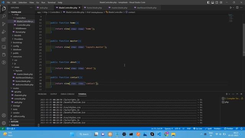Open Kernel.php in the explorer
The width and height of the screenshot is (245, 138).
(x=20, y=32)
